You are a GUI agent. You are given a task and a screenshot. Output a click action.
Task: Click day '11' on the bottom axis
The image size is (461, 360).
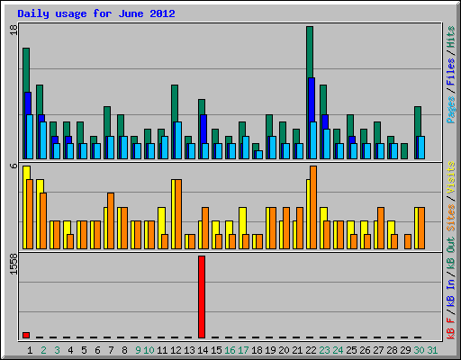(x=162, y=350)
